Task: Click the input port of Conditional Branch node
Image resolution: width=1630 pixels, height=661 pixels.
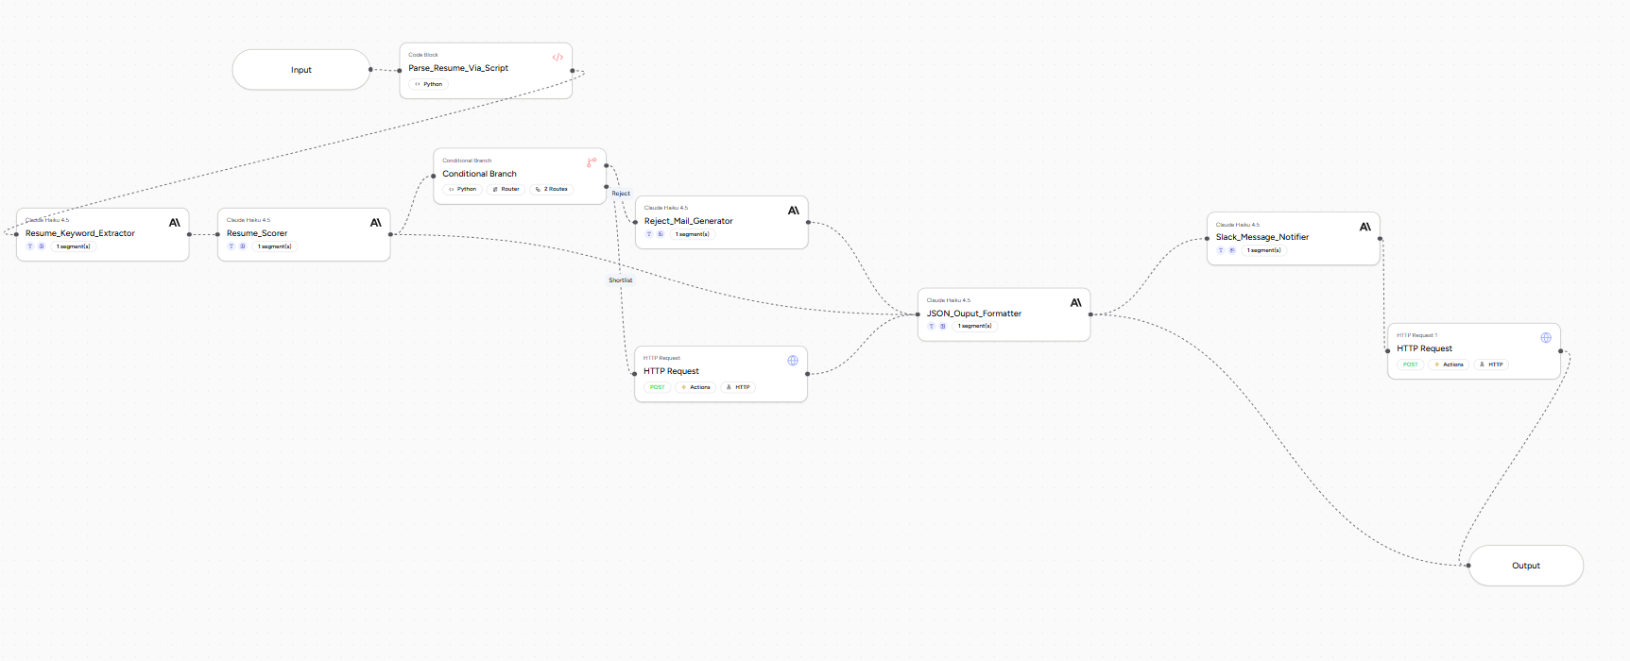Action: [434, 175]
